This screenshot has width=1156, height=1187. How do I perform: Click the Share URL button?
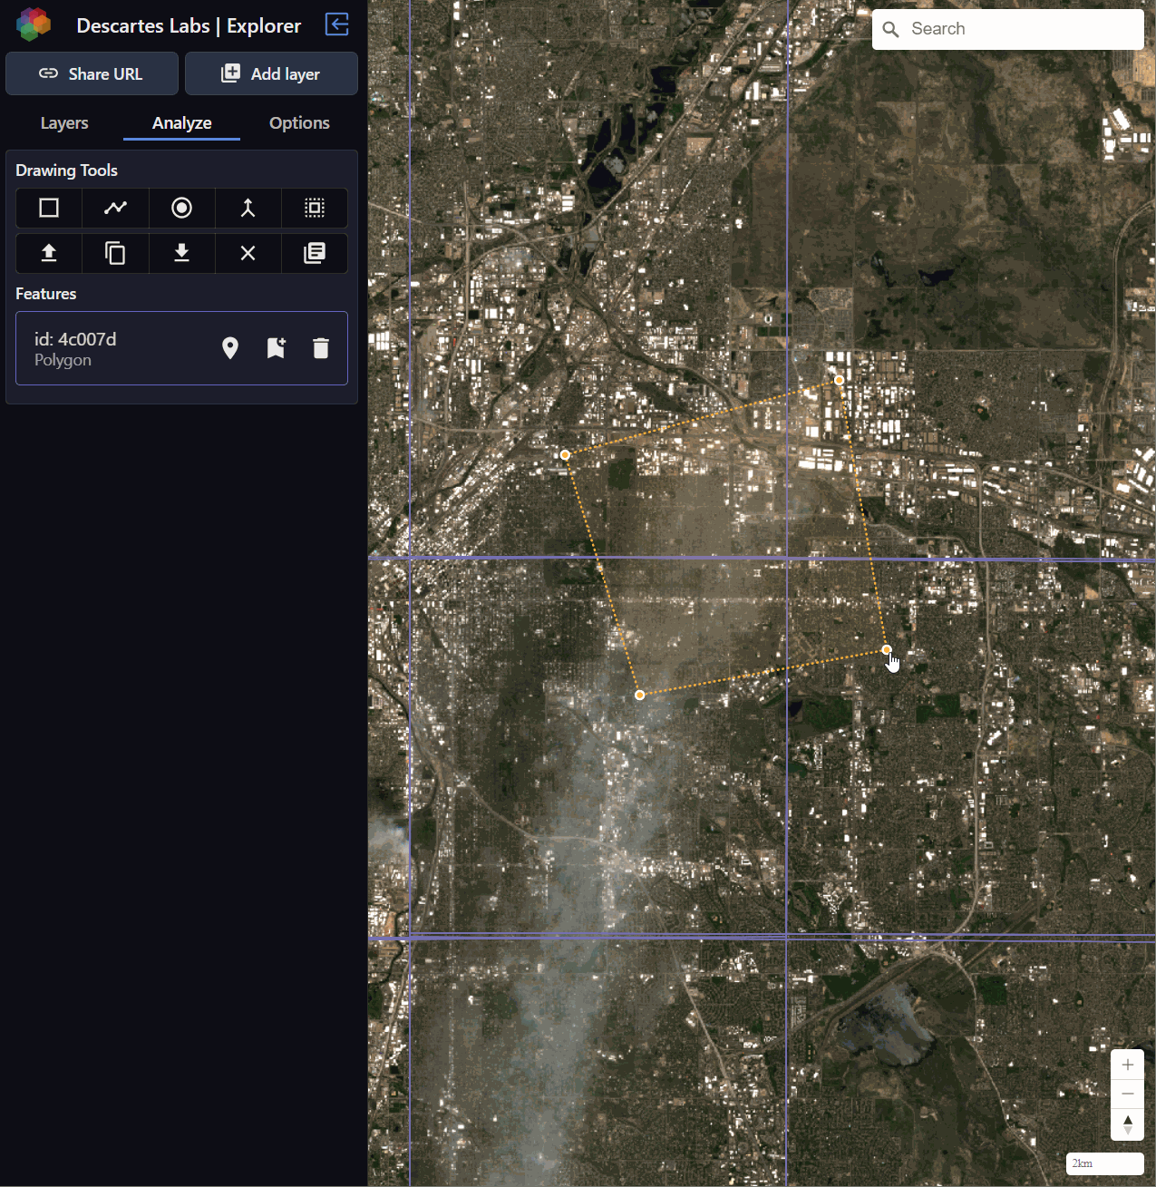point(92,73)
